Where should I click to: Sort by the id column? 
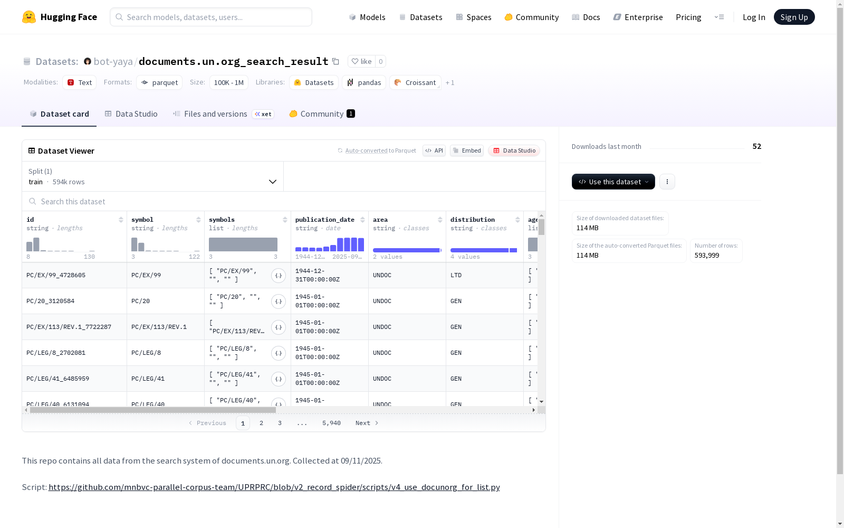pos(121,220)
